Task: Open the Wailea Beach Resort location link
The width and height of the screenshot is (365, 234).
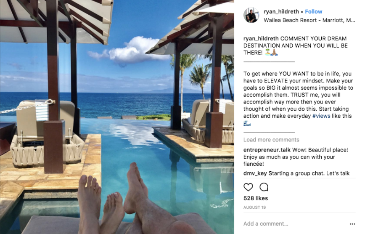Action: click(309, 20)
